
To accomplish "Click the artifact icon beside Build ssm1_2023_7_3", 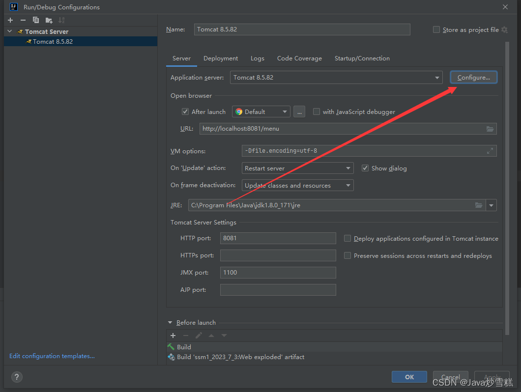I will (x=171, y=357).
